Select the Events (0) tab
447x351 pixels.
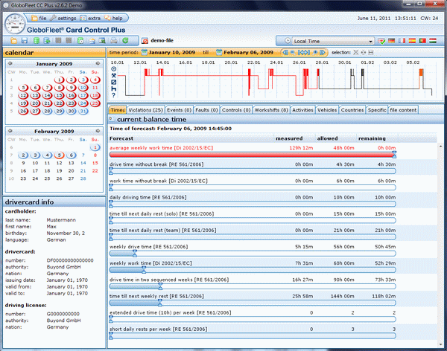[x=179, y=110]
